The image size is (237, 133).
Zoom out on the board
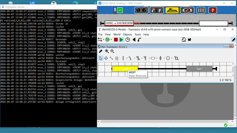112,51
